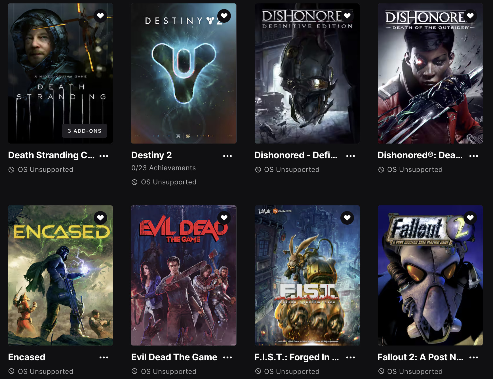
Task: Click OS Unsupported label under Destiny 2
Action: [x=168, y=182]
